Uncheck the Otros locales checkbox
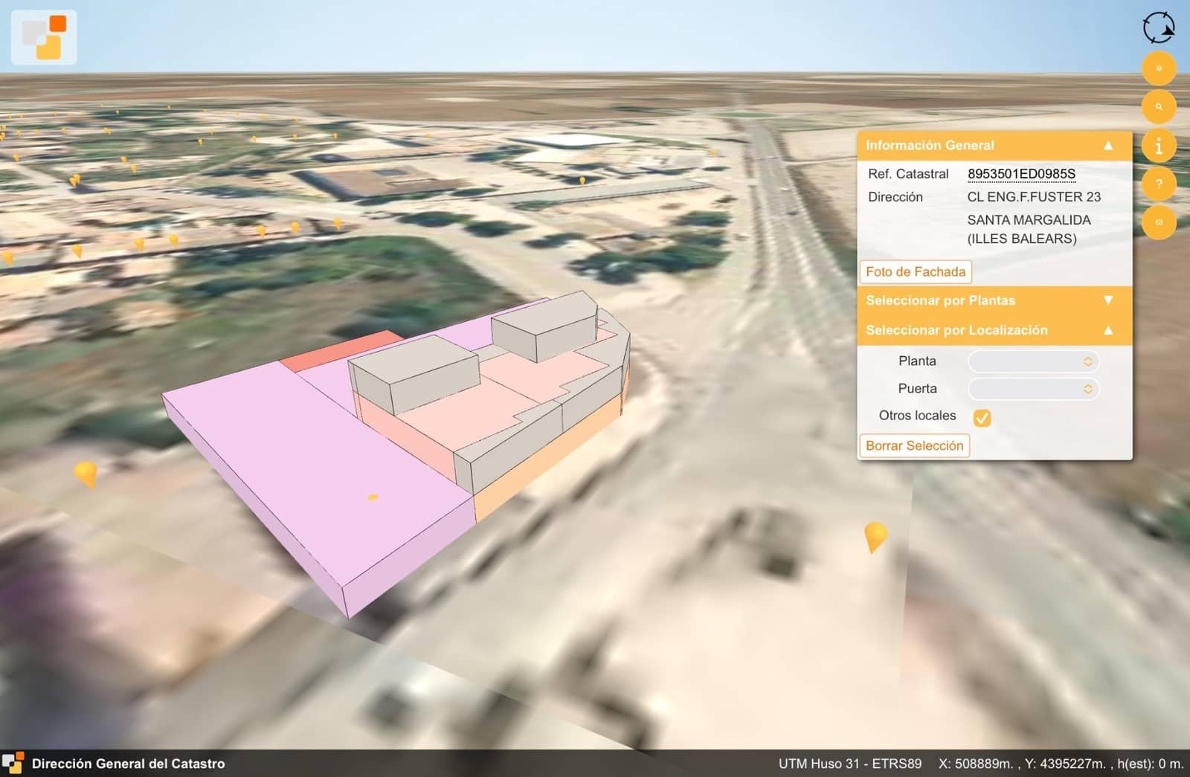Image resolution: width=1190 pixels, height=777 pixels. (x=982, y=418)
